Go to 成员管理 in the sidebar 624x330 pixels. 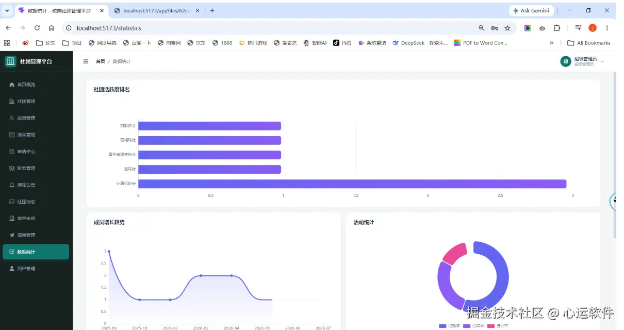(x=36, y=118)
